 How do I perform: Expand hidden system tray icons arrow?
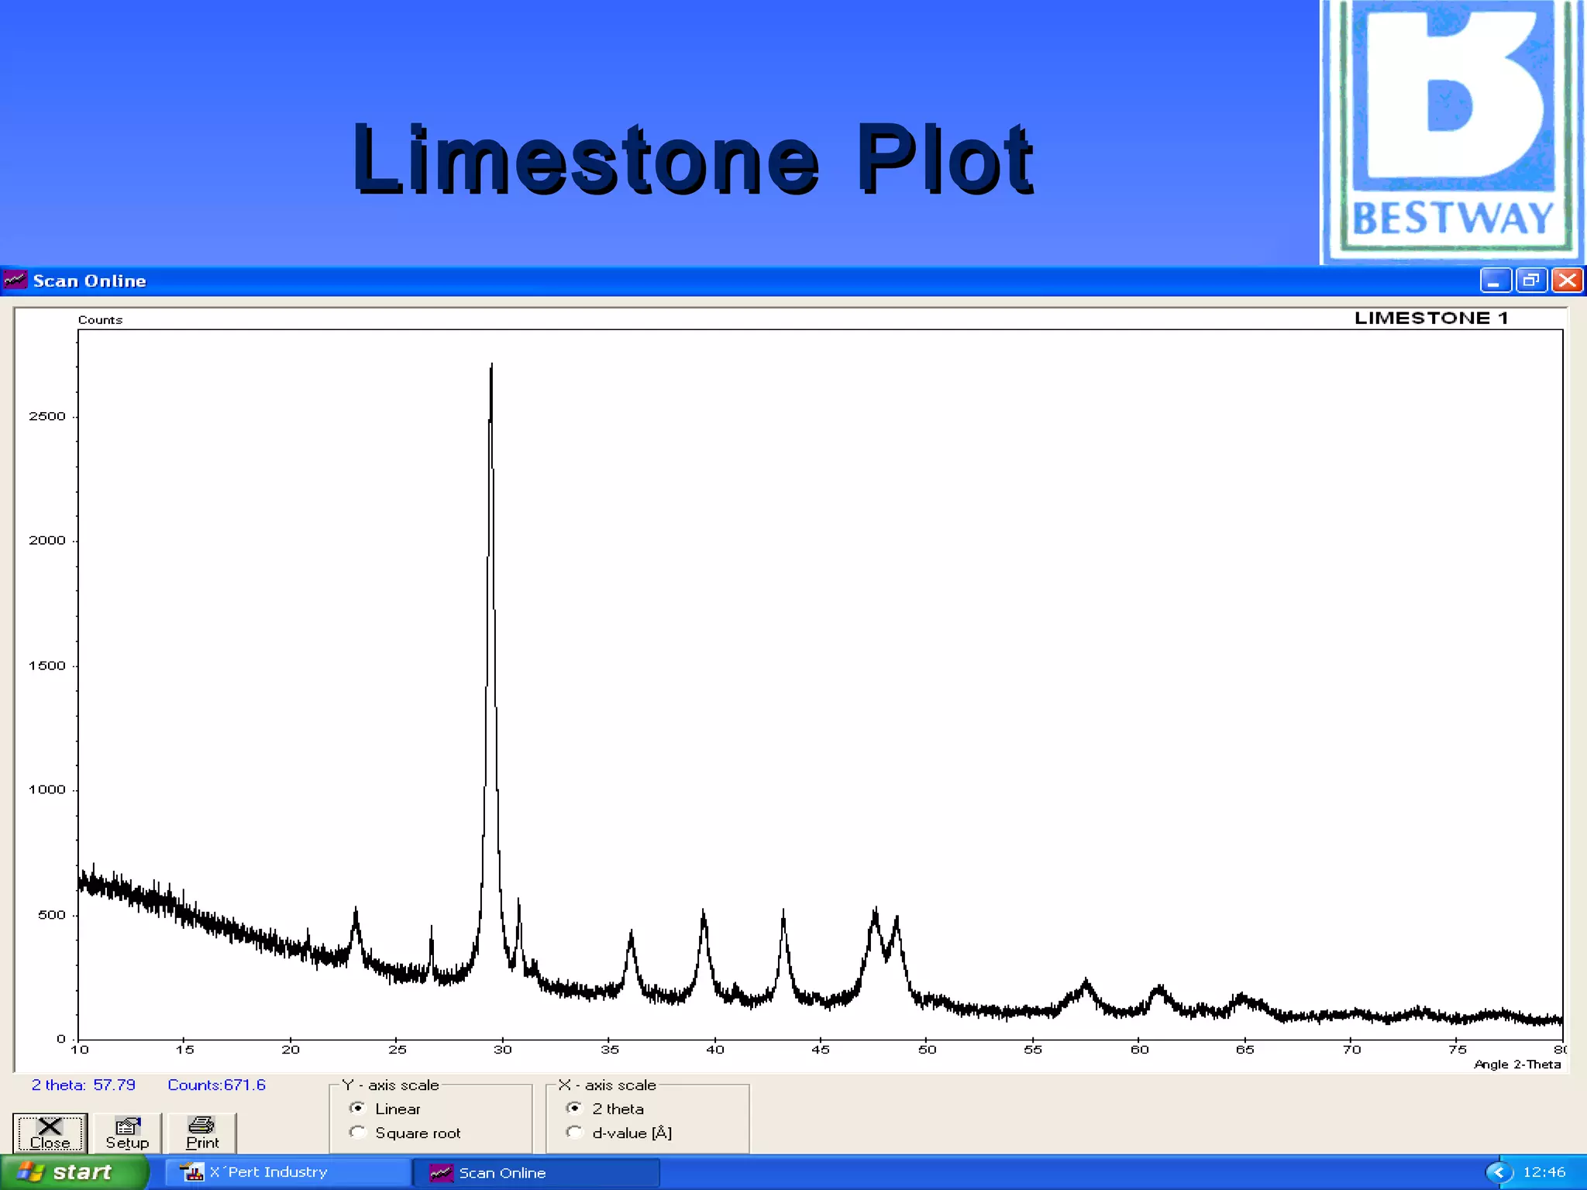[1499, 1172]
